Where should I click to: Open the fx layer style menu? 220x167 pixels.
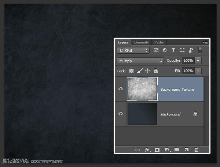pyautogui.click(x=147, y=150)
